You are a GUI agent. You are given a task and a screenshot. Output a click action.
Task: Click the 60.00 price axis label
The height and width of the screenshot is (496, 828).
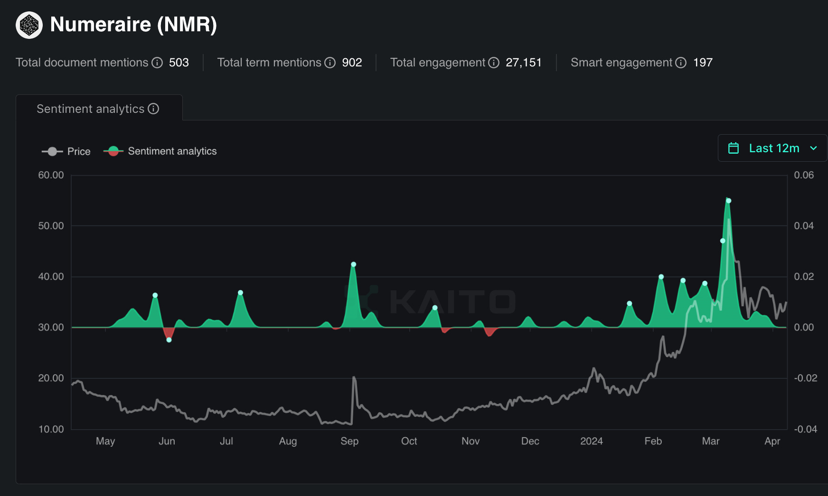tap(51, 175)
